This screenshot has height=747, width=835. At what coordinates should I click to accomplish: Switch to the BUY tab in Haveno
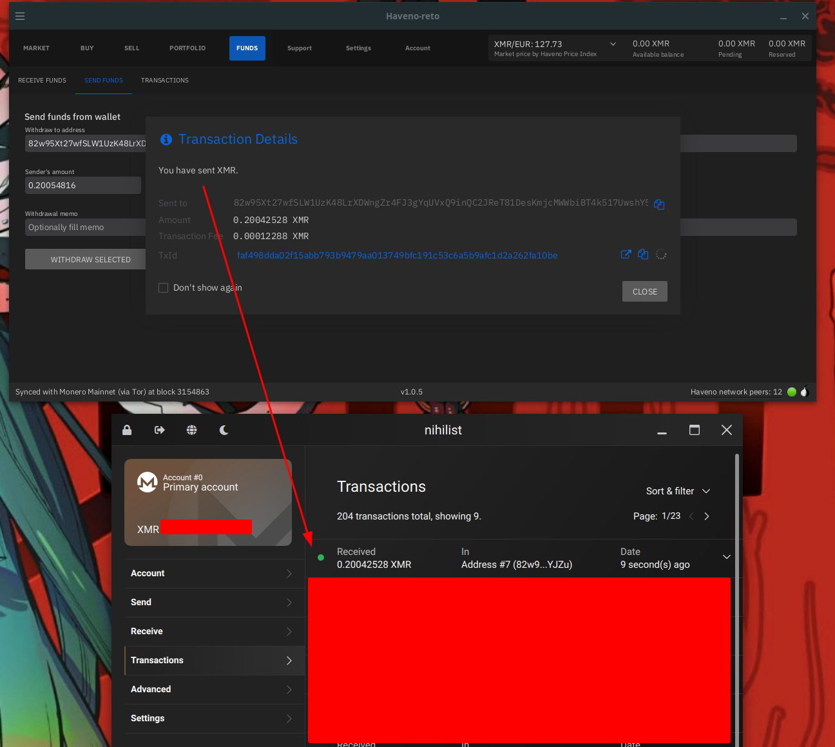tap(87, 48)
